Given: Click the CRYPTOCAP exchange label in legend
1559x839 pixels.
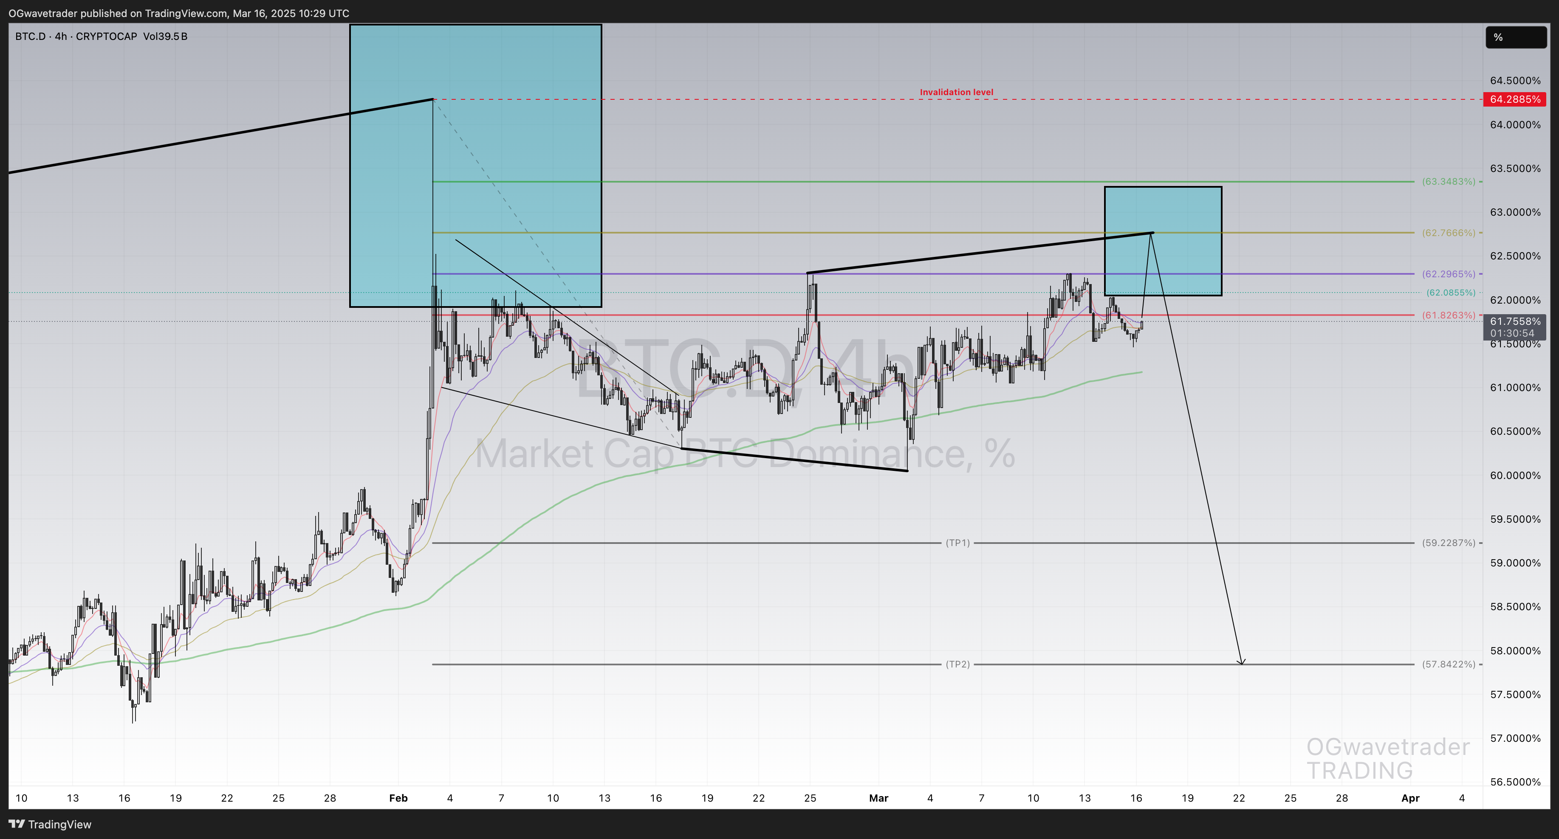Looking at the screenshot, I should (x=107, y=36).
